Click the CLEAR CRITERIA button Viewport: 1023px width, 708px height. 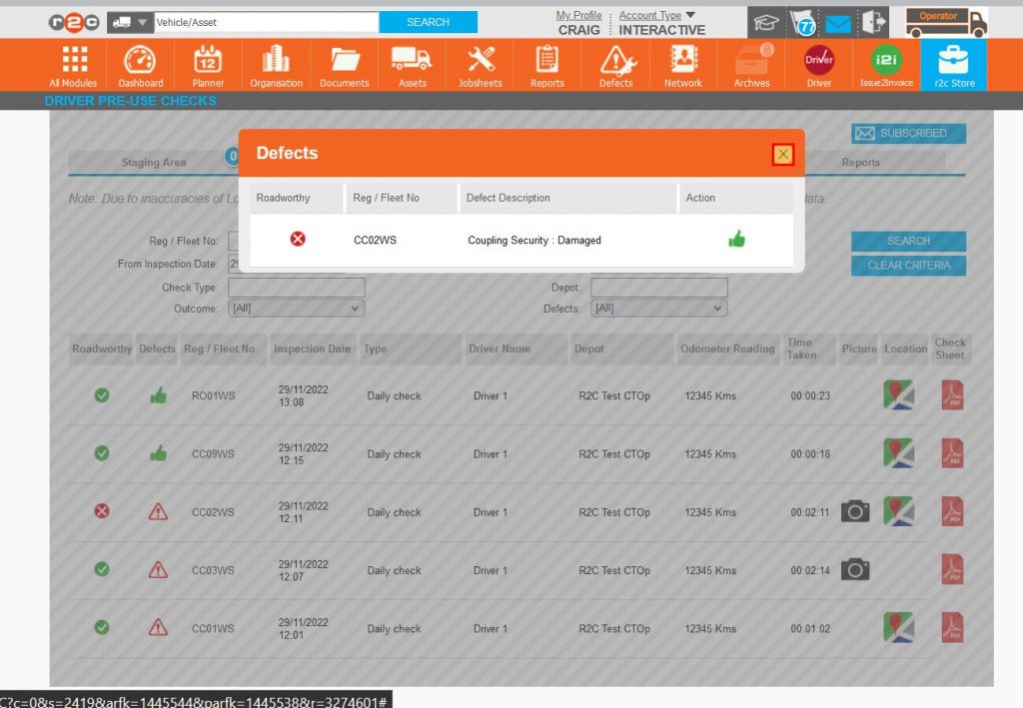907,264
